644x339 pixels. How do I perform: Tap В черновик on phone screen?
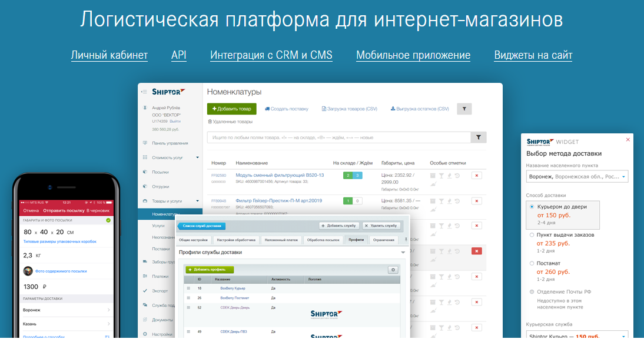(x=98, y=211)
